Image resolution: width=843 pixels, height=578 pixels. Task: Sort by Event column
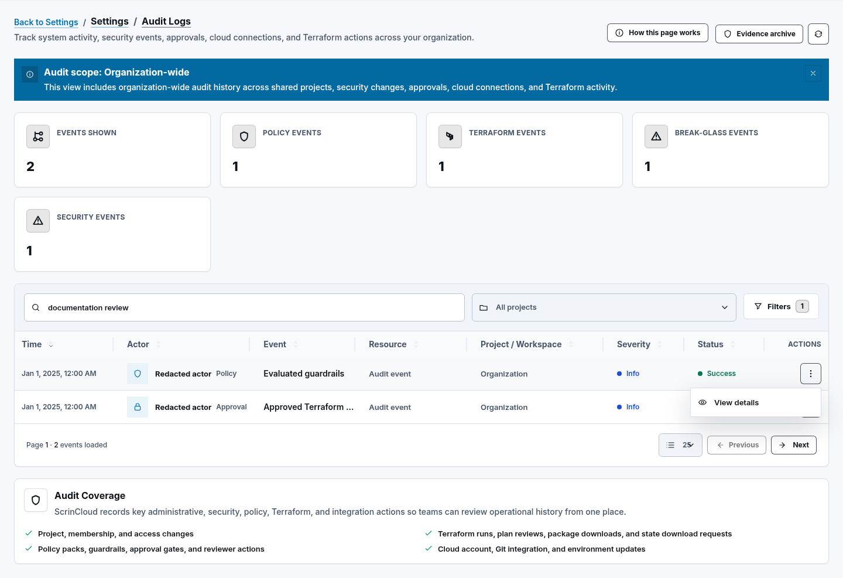tap(280, 344)
